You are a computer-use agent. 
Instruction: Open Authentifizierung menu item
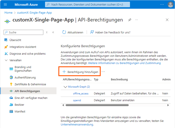click(25, 78)
